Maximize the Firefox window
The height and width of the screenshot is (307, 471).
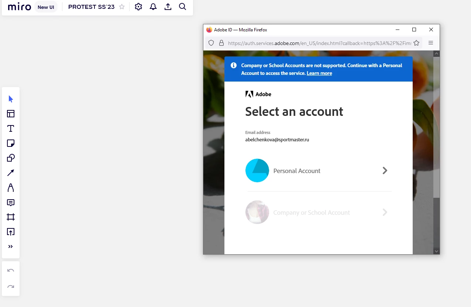coord(414,30)
